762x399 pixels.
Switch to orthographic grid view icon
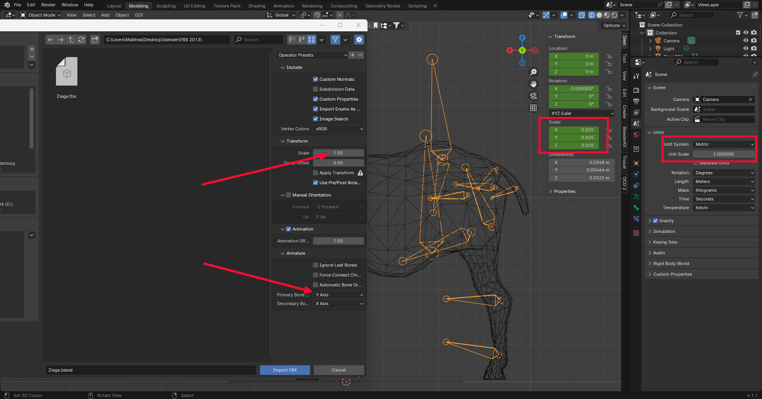click(x=533, y=108)
